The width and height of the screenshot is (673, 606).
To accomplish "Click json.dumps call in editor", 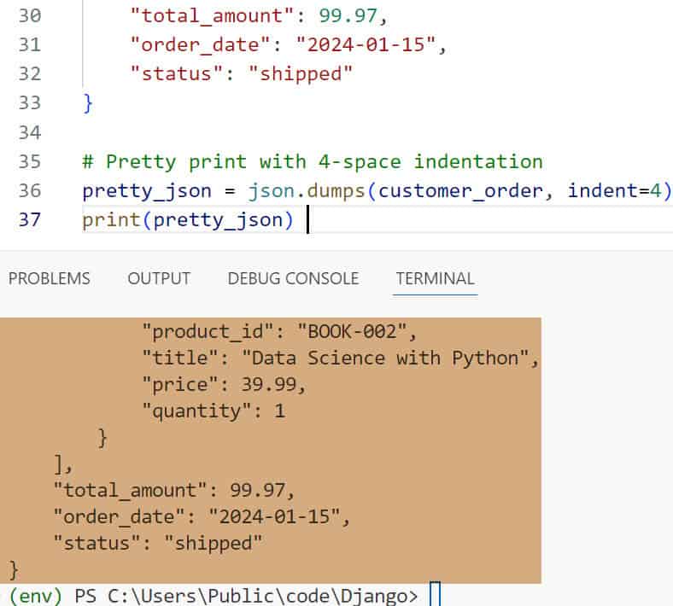I will pyautogui.click(x=307, y=191).
